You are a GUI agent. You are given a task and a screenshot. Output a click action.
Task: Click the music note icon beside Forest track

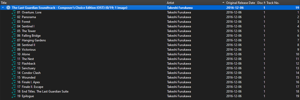click(13, 22)
